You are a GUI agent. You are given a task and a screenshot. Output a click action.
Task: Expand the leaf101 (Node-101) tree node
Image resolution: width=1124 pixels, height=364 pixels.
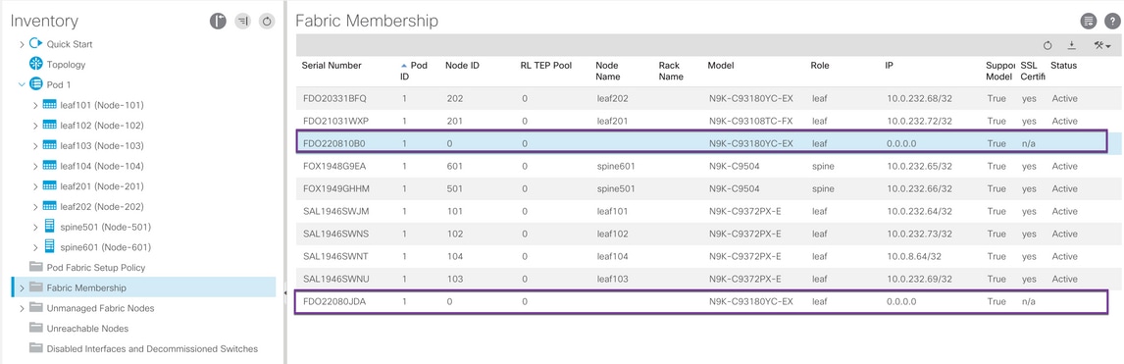click(36, 105)
